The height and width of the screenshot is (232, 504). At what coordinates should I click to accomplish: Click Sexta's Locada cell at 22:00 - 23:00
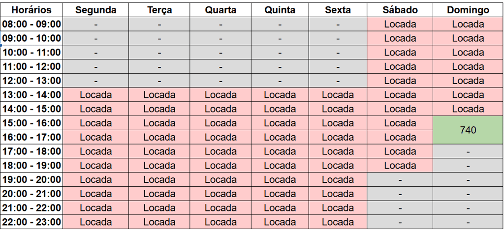pos(338,222)
